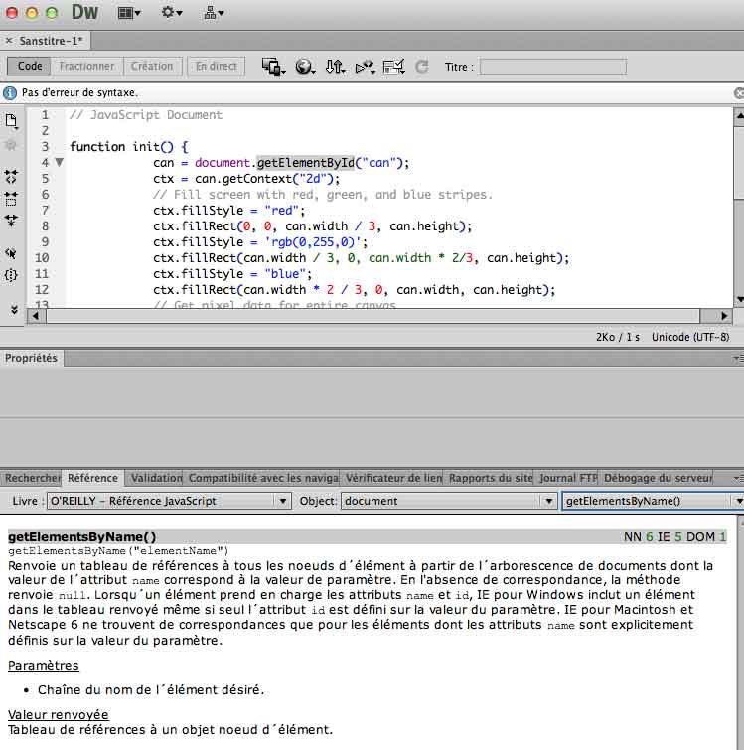This screenshot has height=750, width=744.
Task: Click the Dw application logo
Action: coord(84,12)
